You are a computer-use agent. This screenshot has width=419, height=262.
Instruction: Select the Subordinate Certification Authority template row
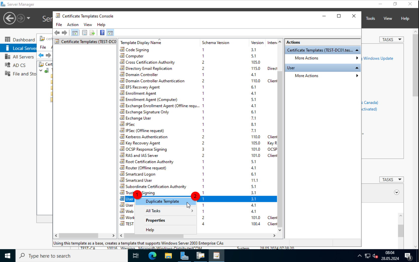coord(198,187)
